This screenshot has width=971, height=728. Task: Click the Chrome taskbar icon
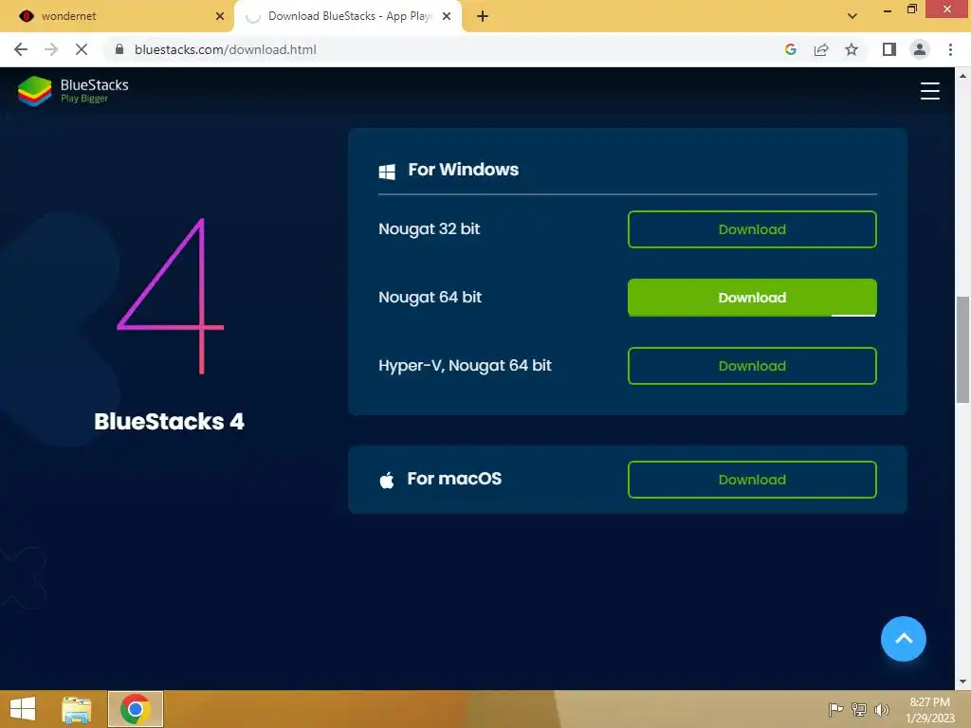[136, 709]
